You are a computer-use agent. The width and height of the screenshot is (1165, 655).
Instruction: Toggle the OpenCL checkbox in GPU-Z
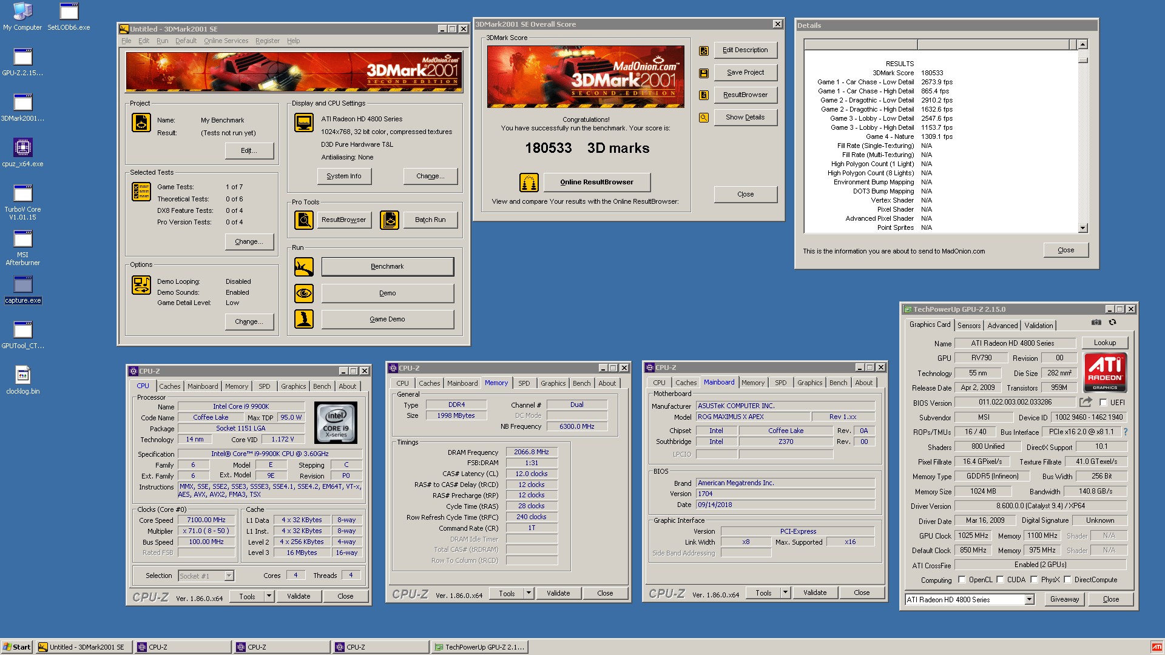[962, 580]
